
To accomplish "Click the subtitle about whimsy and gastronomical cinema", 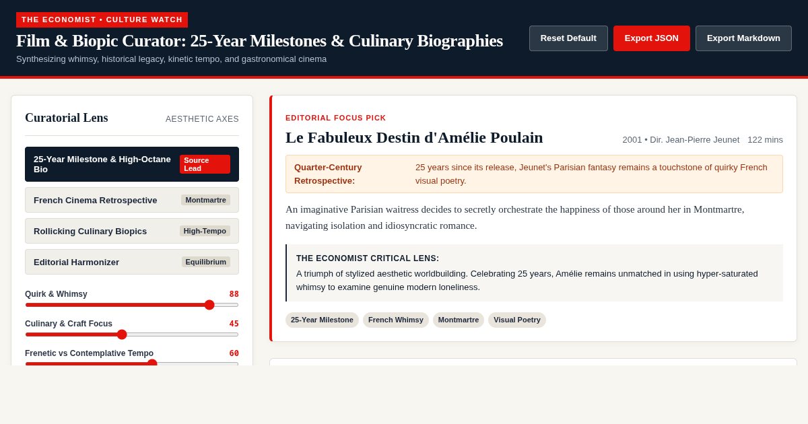I will [x=171, y=59].
